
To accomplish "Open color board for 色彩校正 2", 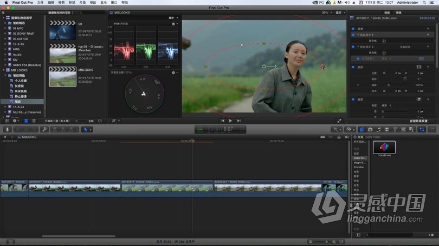I will point(384,52).
